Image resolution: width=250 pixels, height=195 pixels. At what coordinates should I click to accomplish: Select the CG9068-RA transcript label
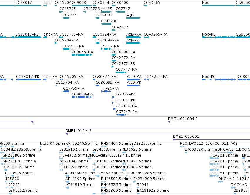point(82,52)
